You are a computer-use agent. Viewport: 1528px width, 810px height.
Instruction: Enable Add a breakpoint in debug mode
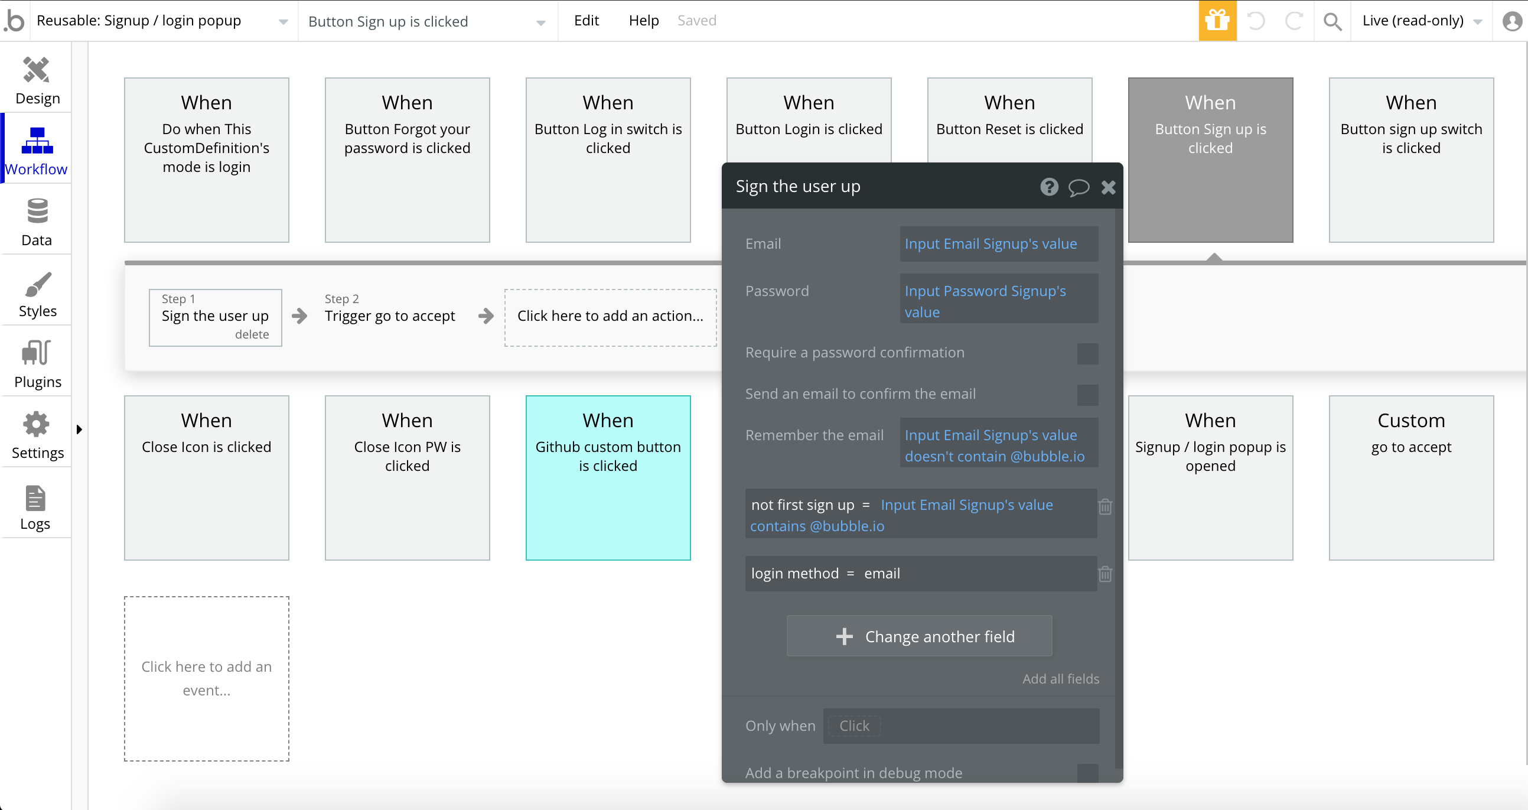(x=1087, y=773)
